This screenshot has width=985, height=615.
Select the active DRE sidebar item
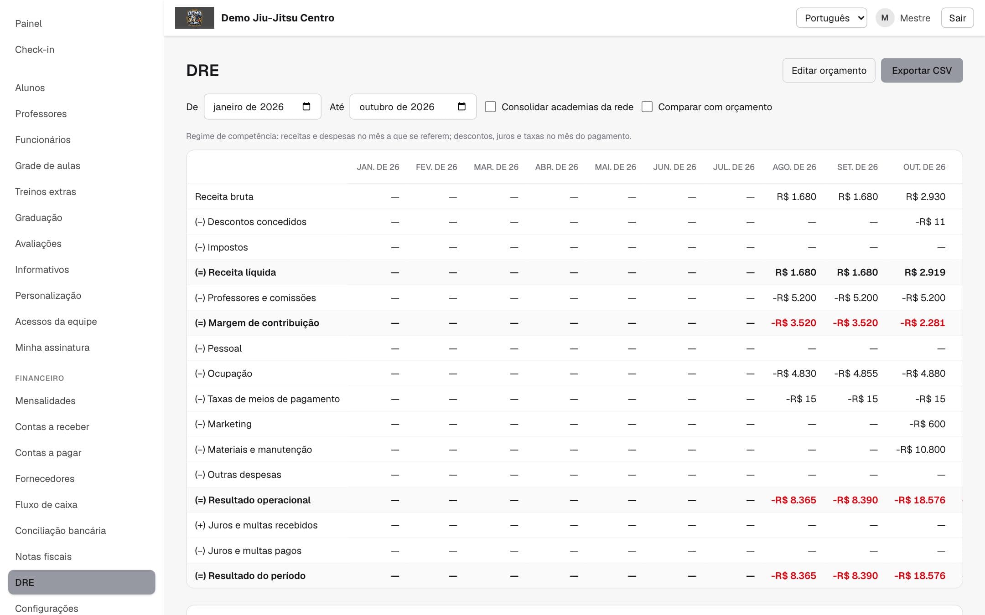pos(82,582)
